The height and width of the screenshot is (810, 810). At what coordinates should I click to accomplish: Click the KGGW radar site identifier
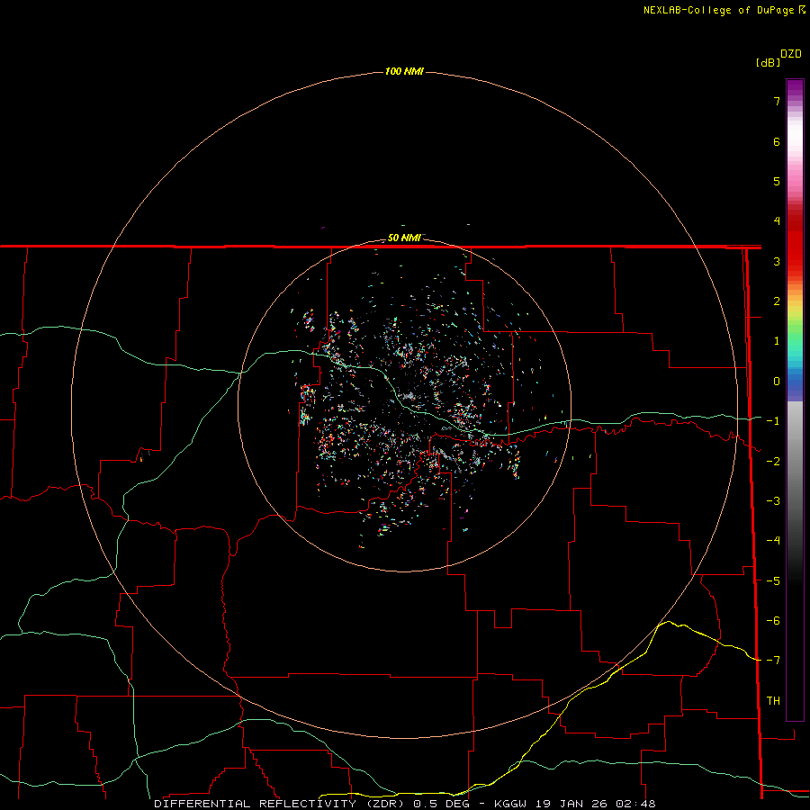click(511, 804)
